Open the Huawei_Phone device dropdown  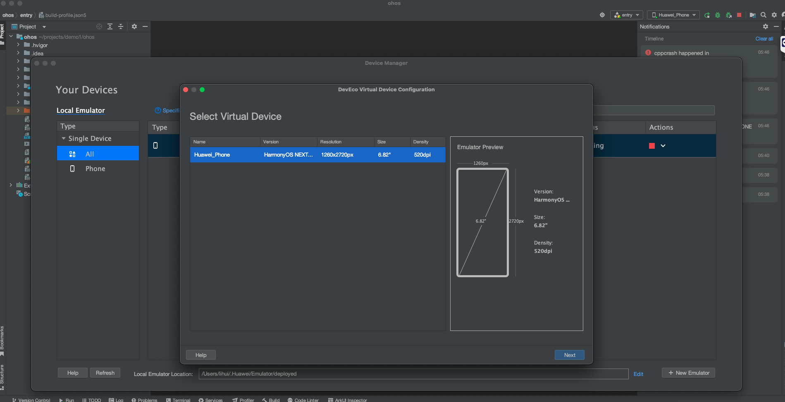673,15
